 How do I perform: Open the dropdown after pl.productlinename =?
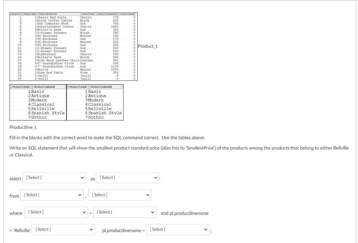tap(177, 229)
